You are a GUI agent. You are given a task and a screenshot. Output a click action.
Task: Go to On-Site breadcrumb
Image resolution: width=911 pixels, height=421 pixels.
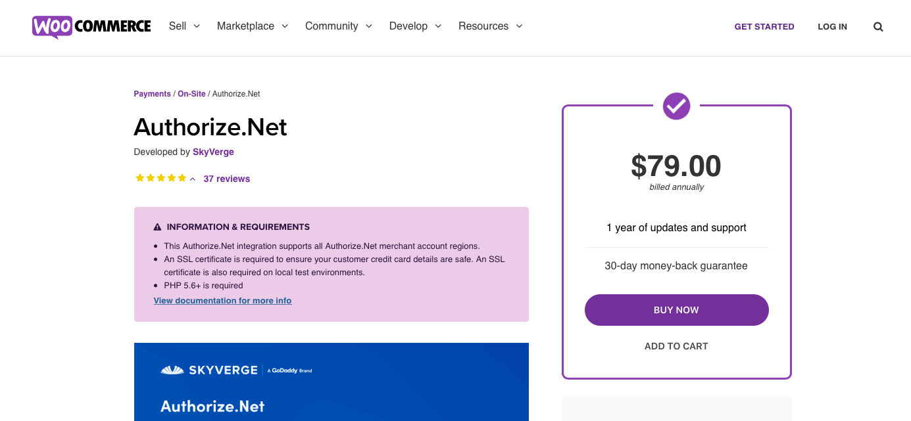[x=191, y=94]
